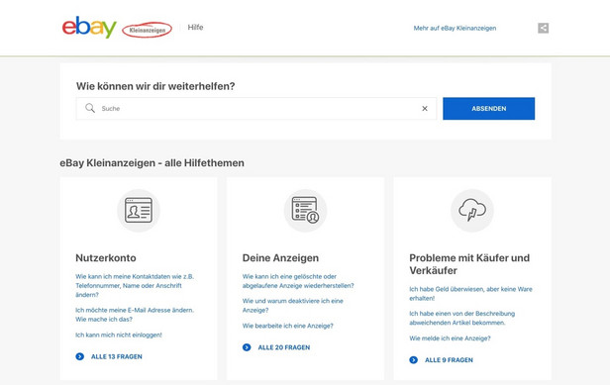This screenshot has height=385, width=610.
Task: Open 'Wie und warum deaktiviere ich eine Anzeige?'
Action: coord(293,305)
